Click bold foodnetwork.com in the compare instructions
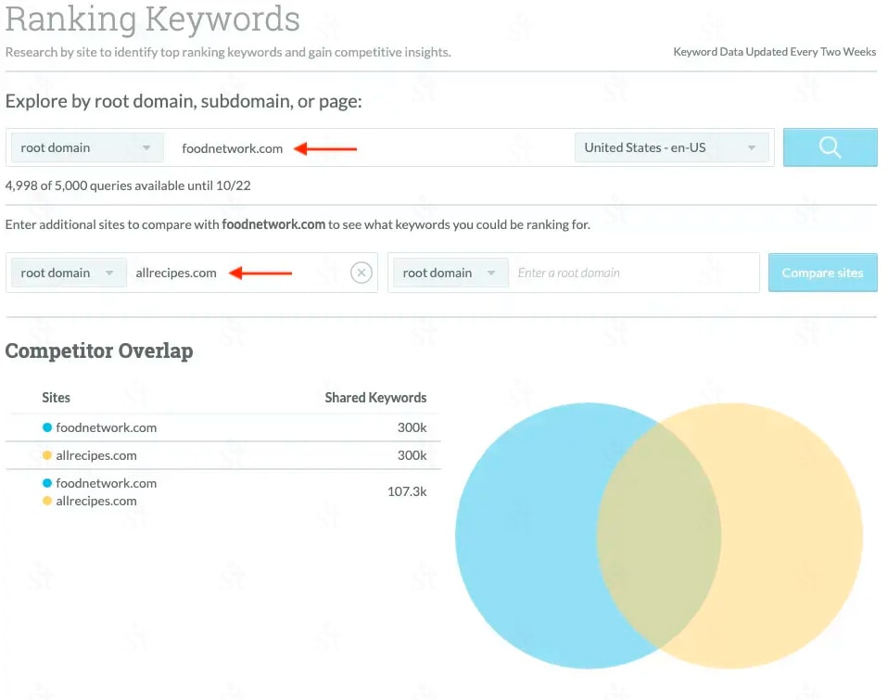This screenshot has height=700, width=888. (x=273, y=224)
